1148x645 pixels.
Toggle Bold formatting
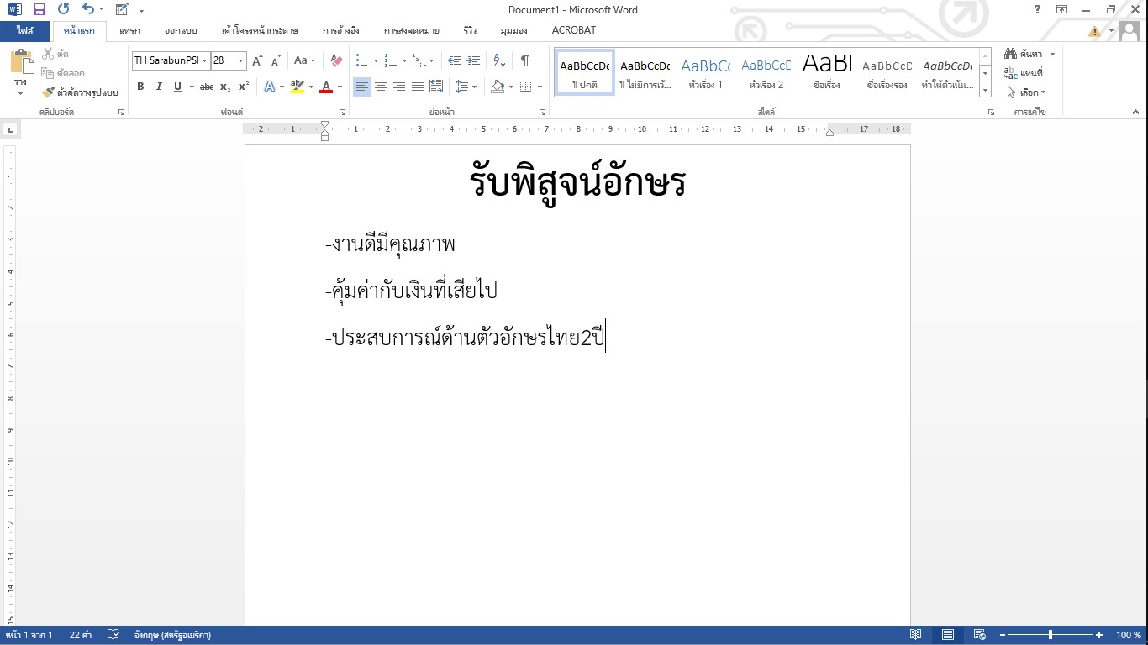click(x=140, y=87)
